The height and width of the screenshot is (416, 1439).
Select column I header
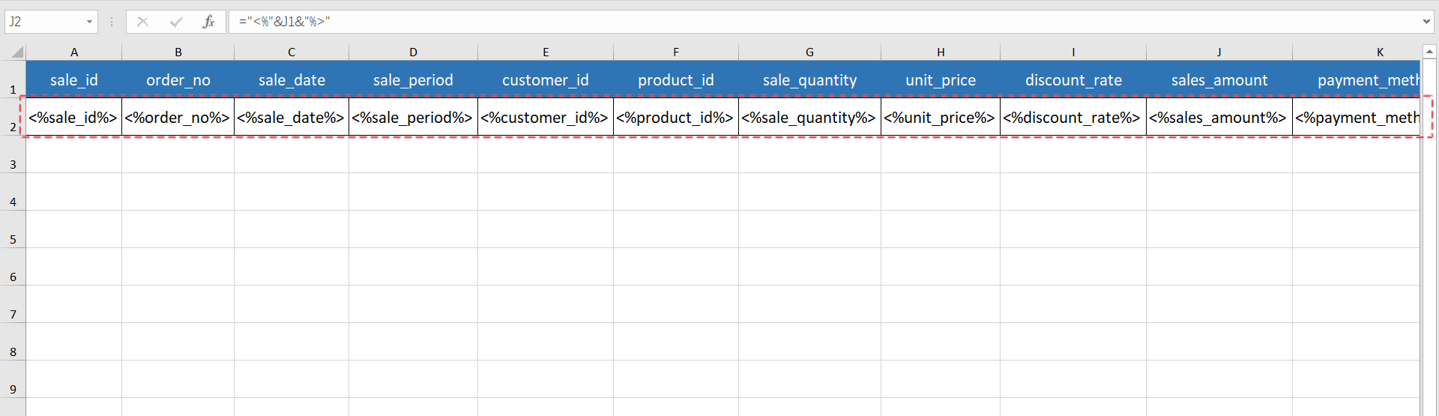pyautogui.click(x=1073, y=52)
